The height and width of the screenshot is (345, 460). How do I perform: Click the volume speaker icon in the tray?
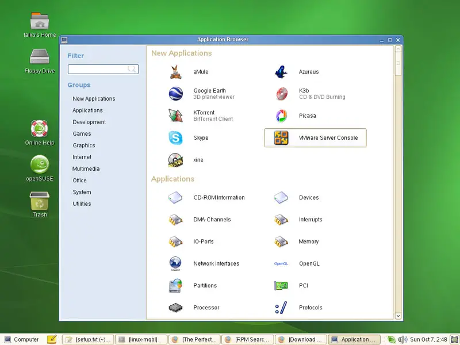[x=403, y=339]
